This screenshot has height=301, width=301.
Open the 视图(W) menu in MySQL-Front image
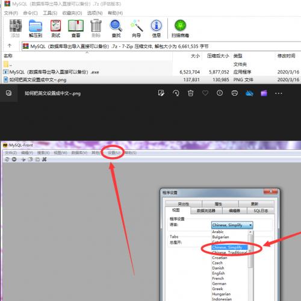click(60, 153)
